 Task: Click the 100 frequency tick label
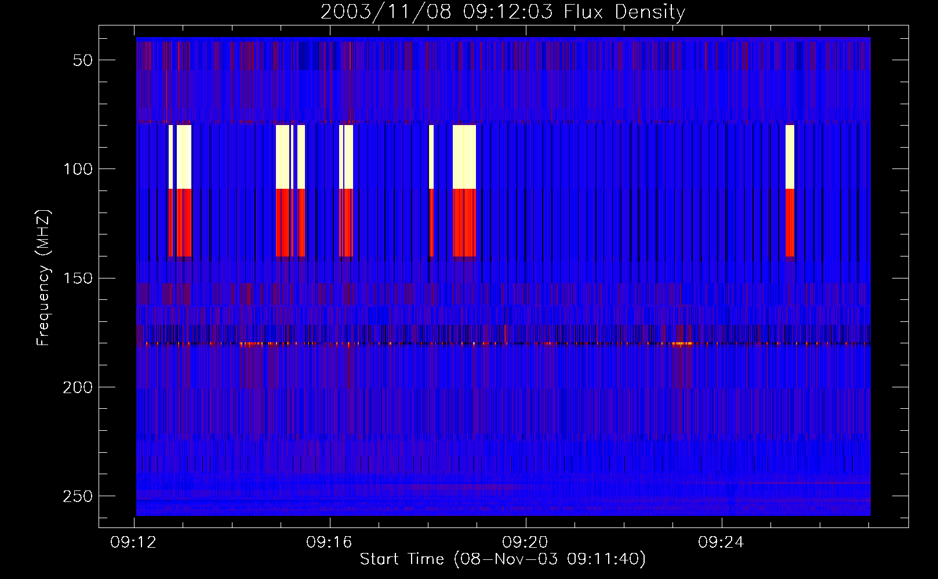point(78,169)
